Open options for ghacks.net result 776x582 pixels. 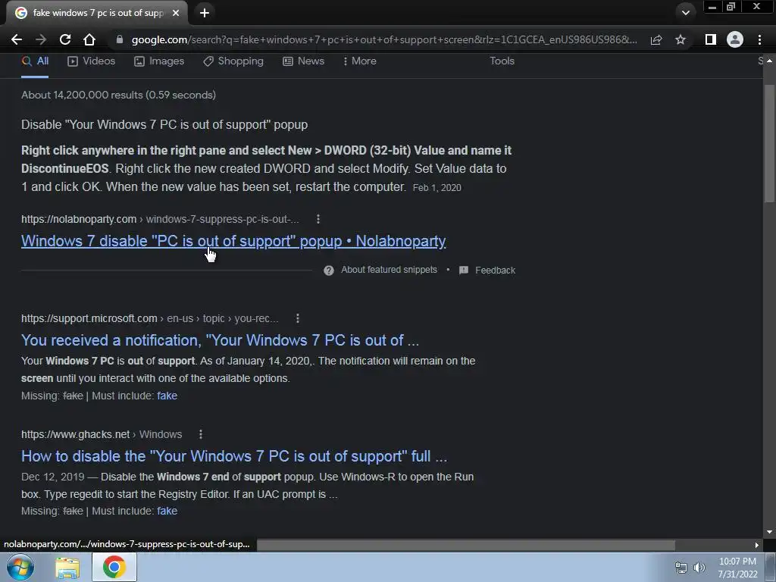pyautogui.click(x=200, y=434)
